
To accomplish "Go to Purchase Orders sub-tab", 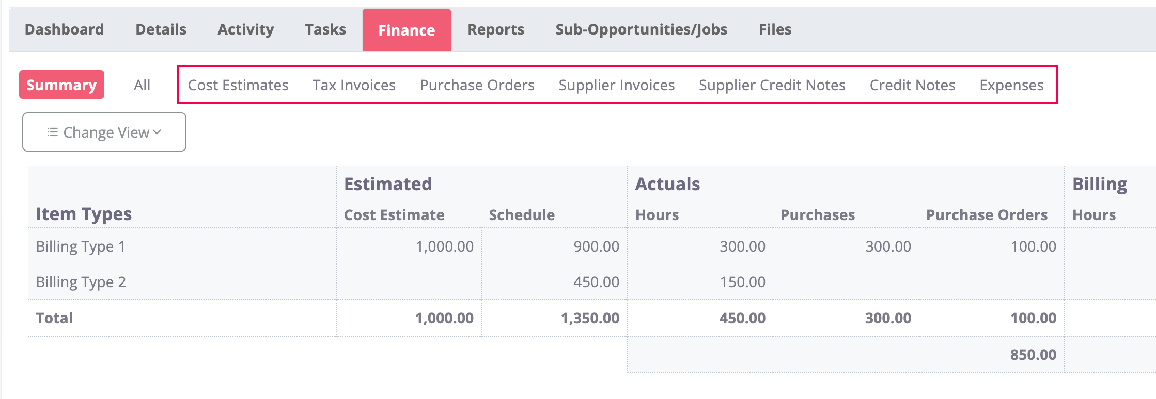I will (x=477, y=85).
